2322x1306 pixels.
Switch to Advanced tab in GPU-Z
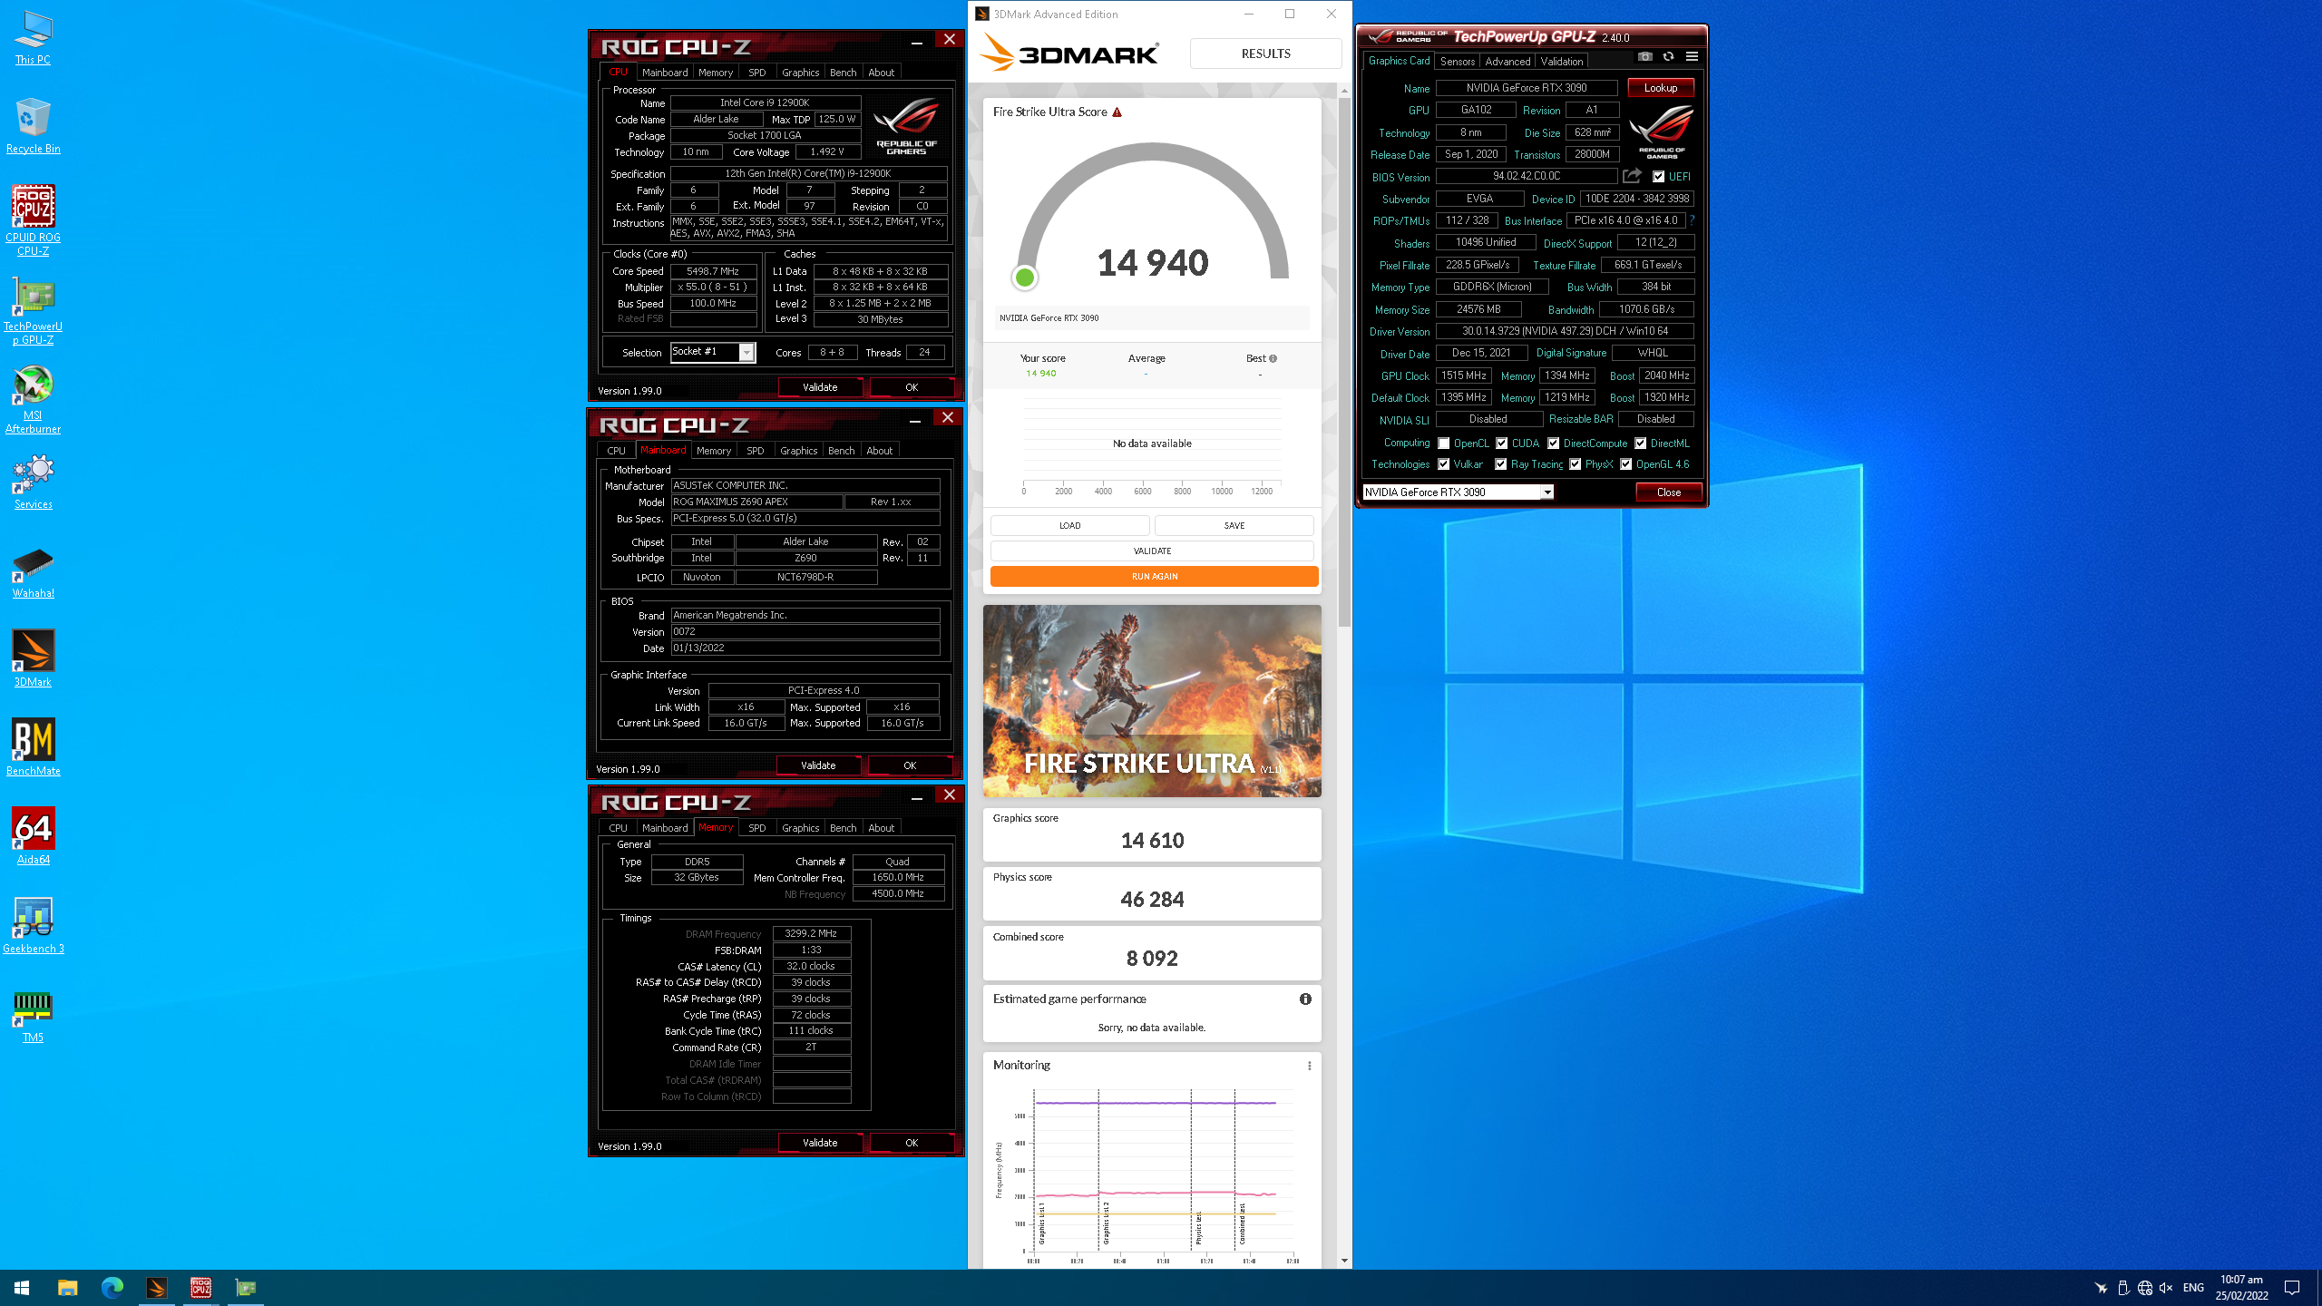[1507, 62]
